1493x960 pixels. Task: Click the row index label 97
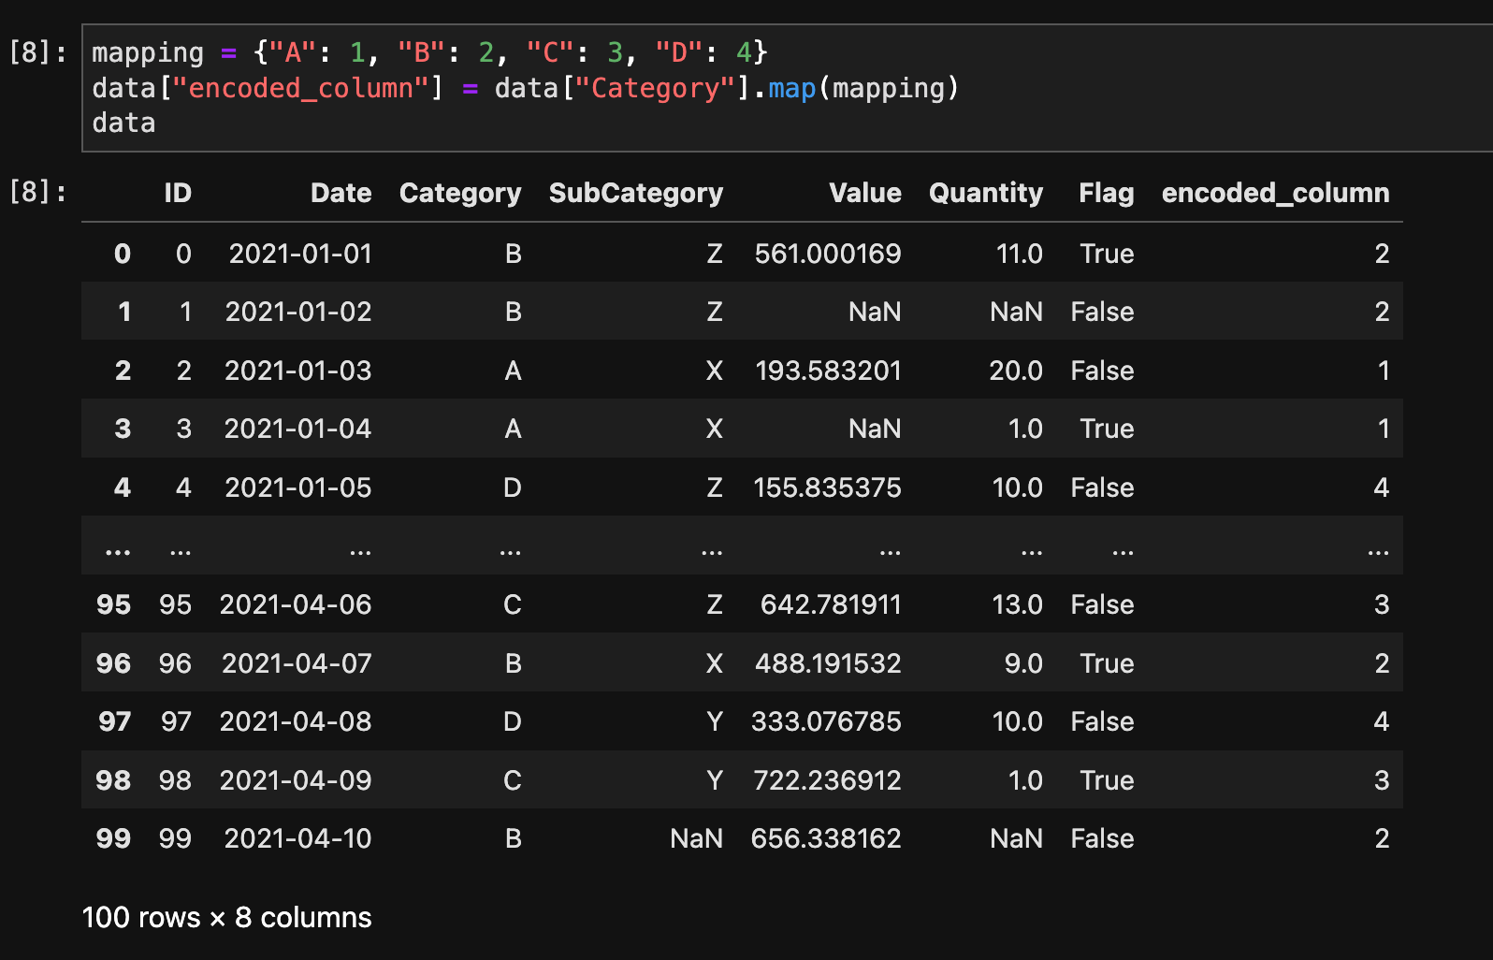pyautogui.click(x=114, y=721)
